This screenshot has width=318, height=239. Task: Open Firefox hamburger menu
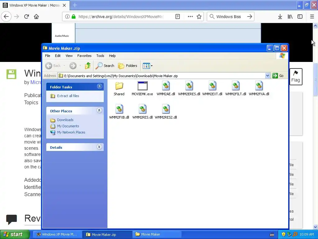[312, 16]
